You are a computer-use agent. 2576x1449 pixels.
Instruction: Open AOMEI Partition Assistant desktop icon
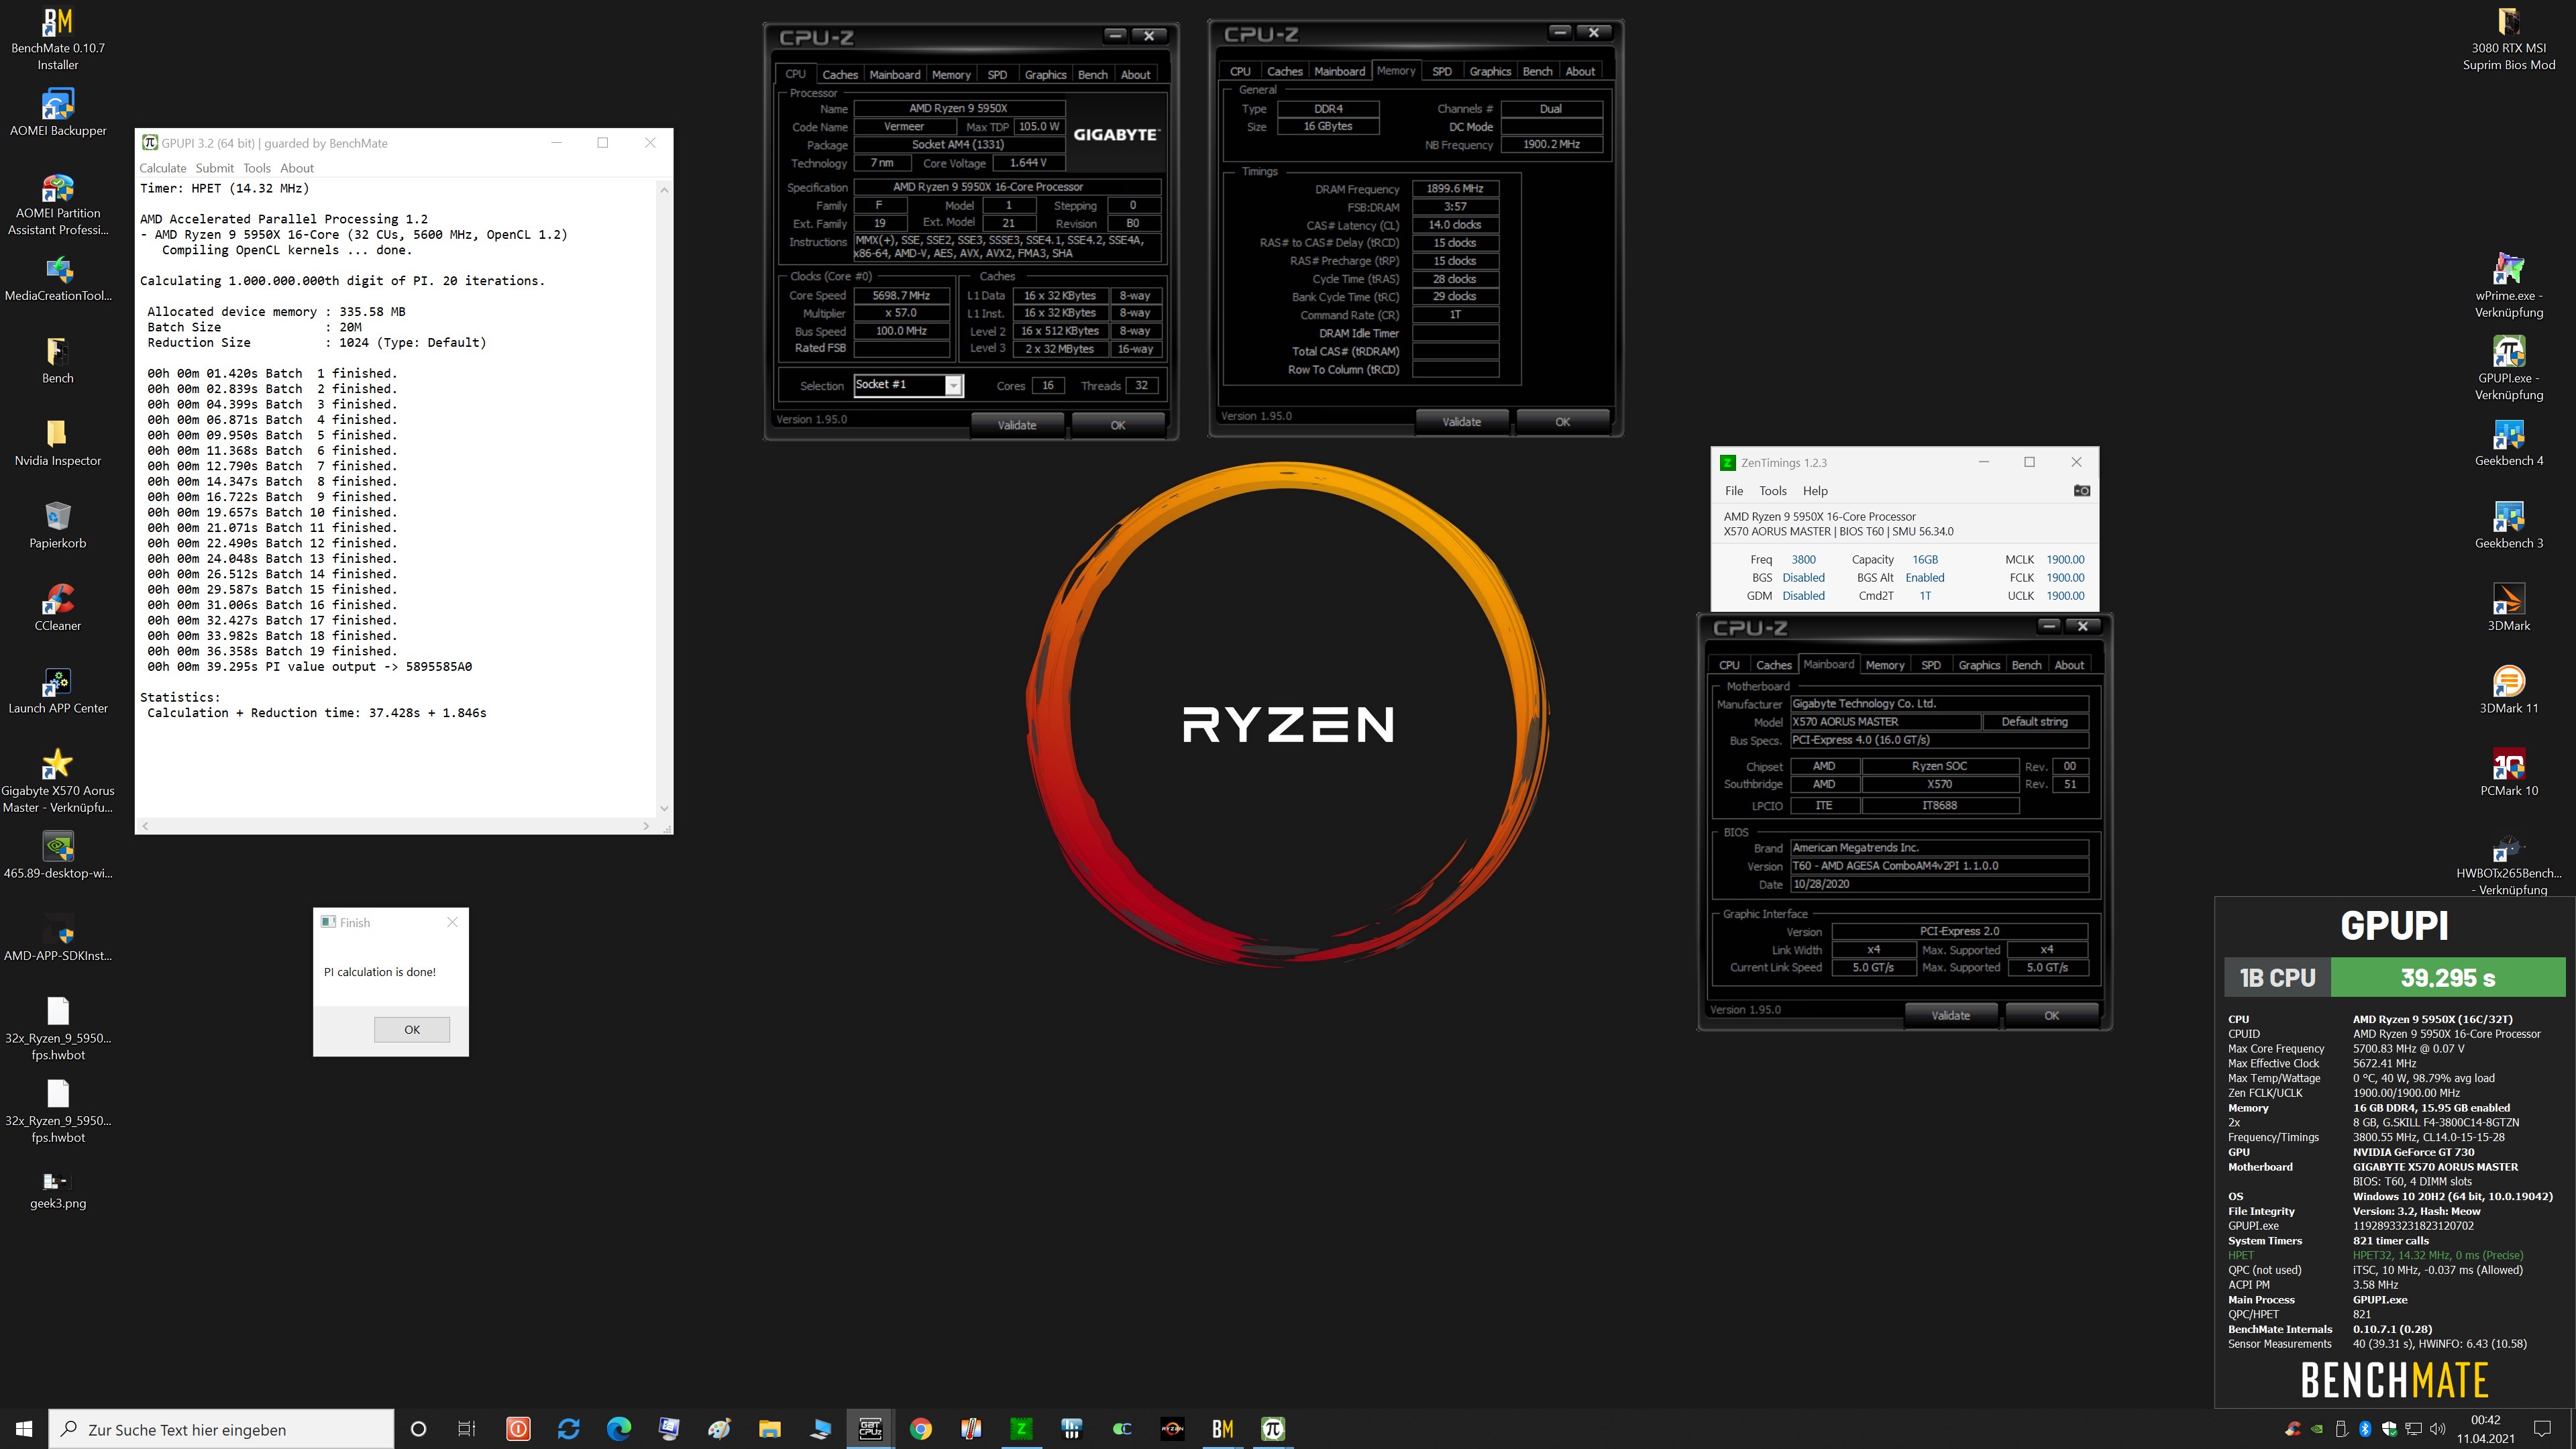(x=58, y=204)
